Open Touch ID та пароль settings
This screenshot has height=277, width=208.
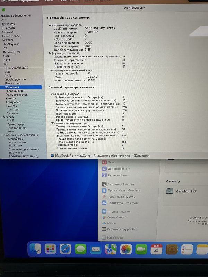pos(119,197)
